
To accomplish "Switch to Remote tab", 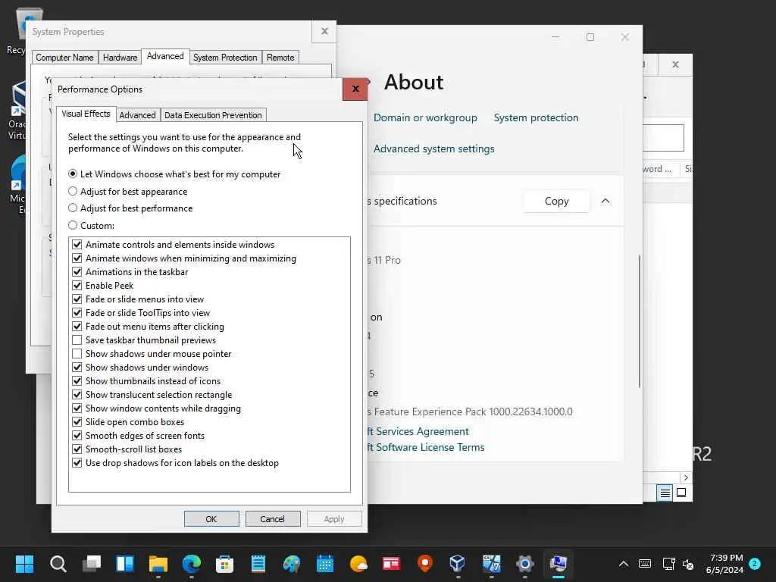I will (x=280, y=58).
